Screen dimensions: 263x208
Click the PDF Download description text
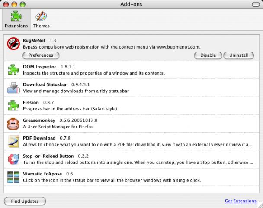coord(138,145)
